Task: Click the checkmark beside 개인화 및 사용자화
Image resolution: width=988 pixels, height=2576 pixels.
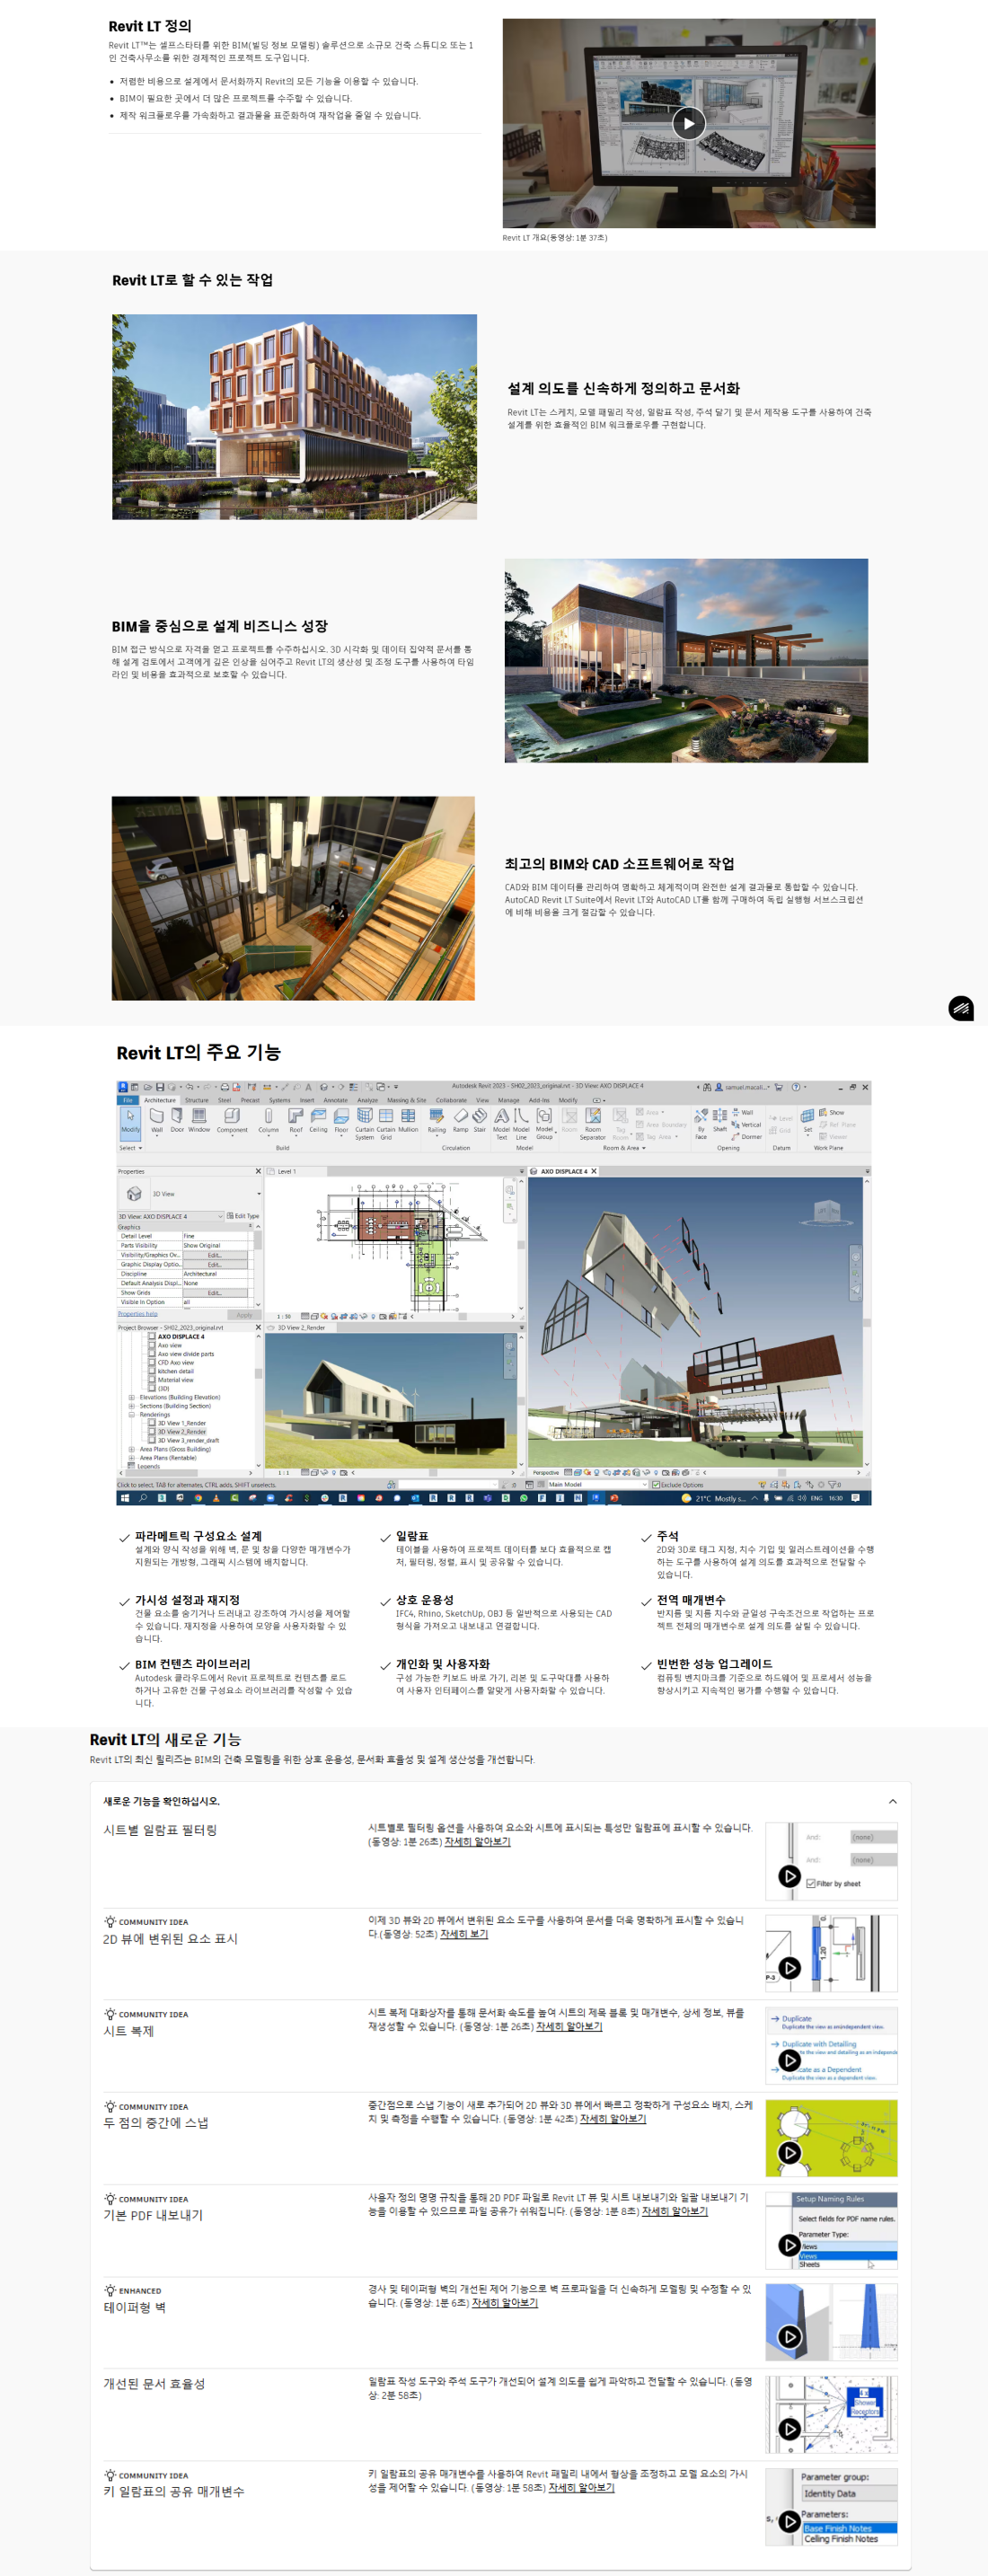Action: pyautogui.click(x=385, y=1665)
